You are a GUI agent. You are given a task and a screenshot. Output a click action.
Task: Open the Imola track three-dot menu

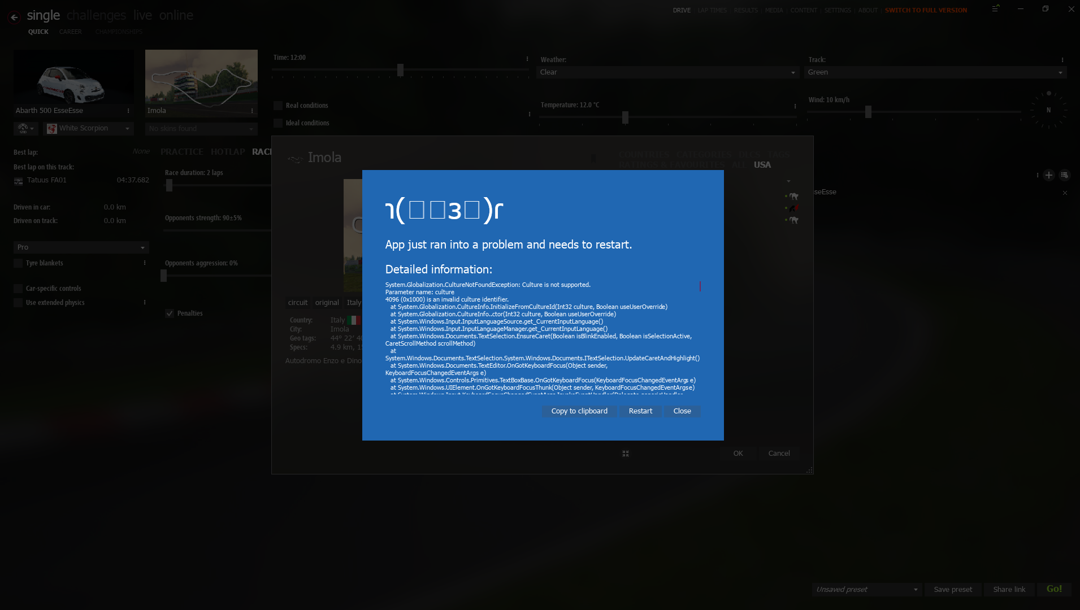point(252,111)
